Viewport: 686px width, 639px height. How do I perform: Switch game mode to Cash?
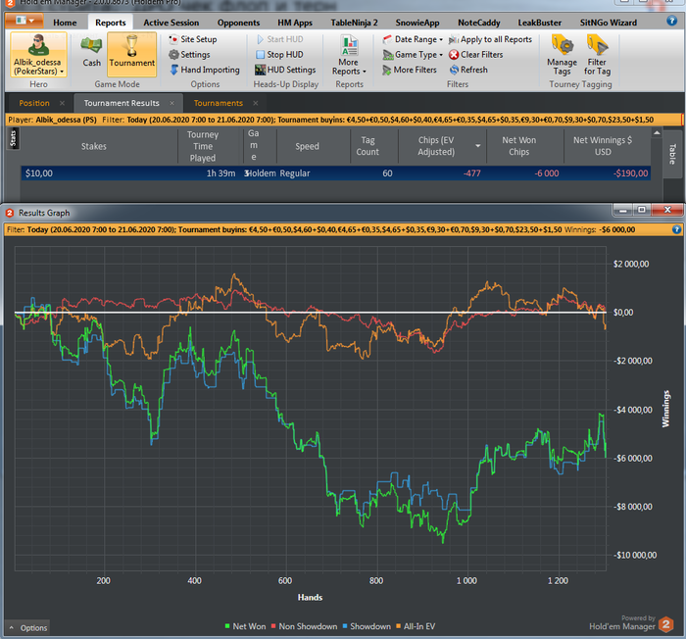91,52
